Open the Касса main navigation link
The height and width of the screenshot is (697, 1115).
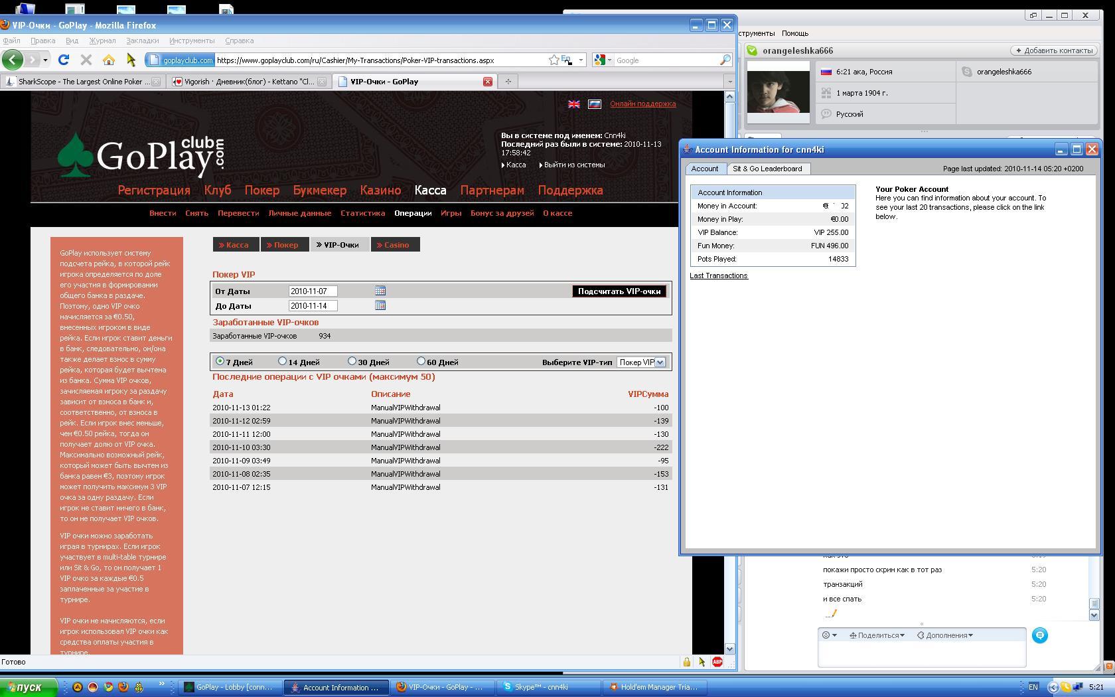click(430, 191)
